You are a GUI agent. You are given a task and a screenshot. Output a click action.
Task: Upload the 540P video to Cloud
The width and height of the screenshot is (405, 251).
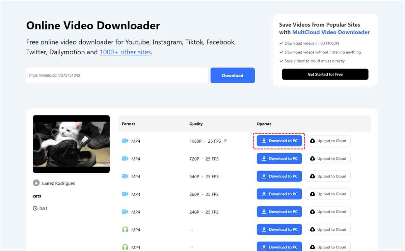click(x=328, y=176)
